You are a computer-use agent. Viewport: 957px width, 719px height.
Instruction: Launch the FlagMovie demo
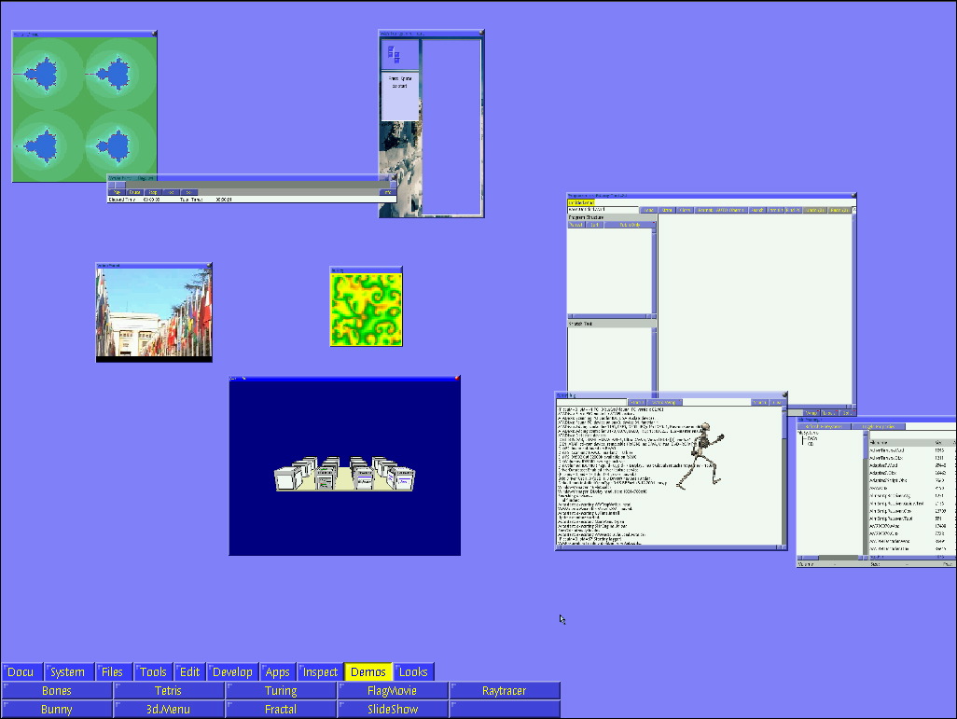[393, 690]
